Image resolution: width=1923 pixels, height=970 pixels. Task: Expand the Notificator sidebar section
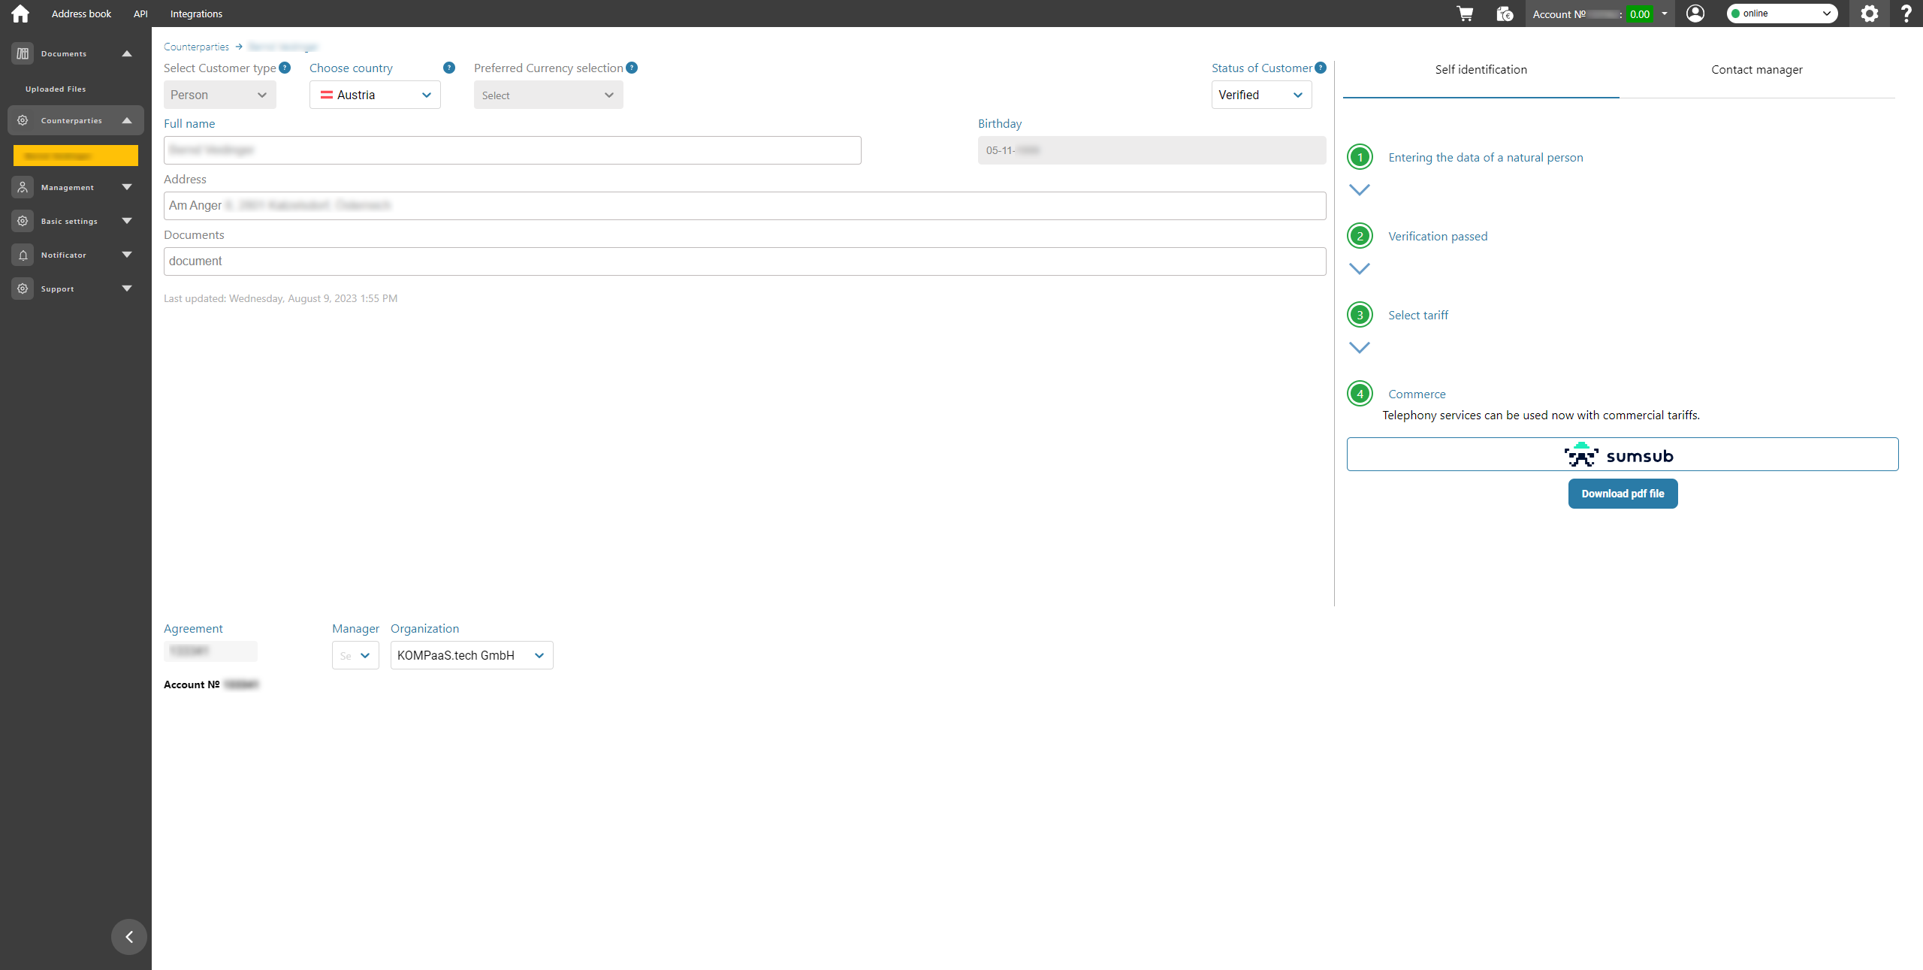pyautogui.click(x=126, y=255)
